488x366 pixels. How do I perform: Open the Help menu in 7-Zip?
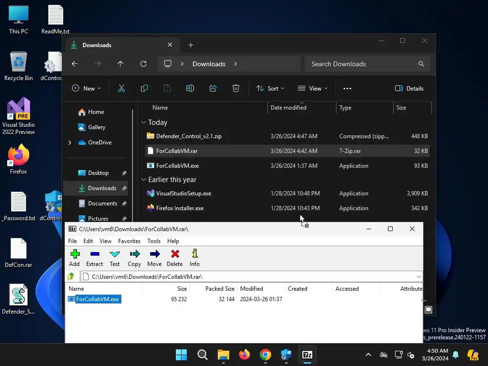pos(173,241)
